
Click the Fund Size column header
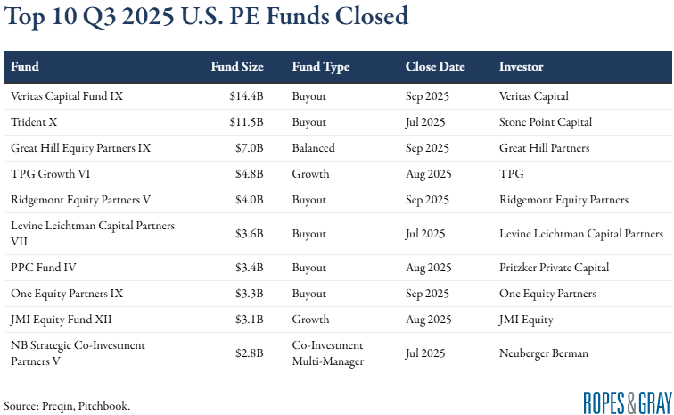coord(237,66)
